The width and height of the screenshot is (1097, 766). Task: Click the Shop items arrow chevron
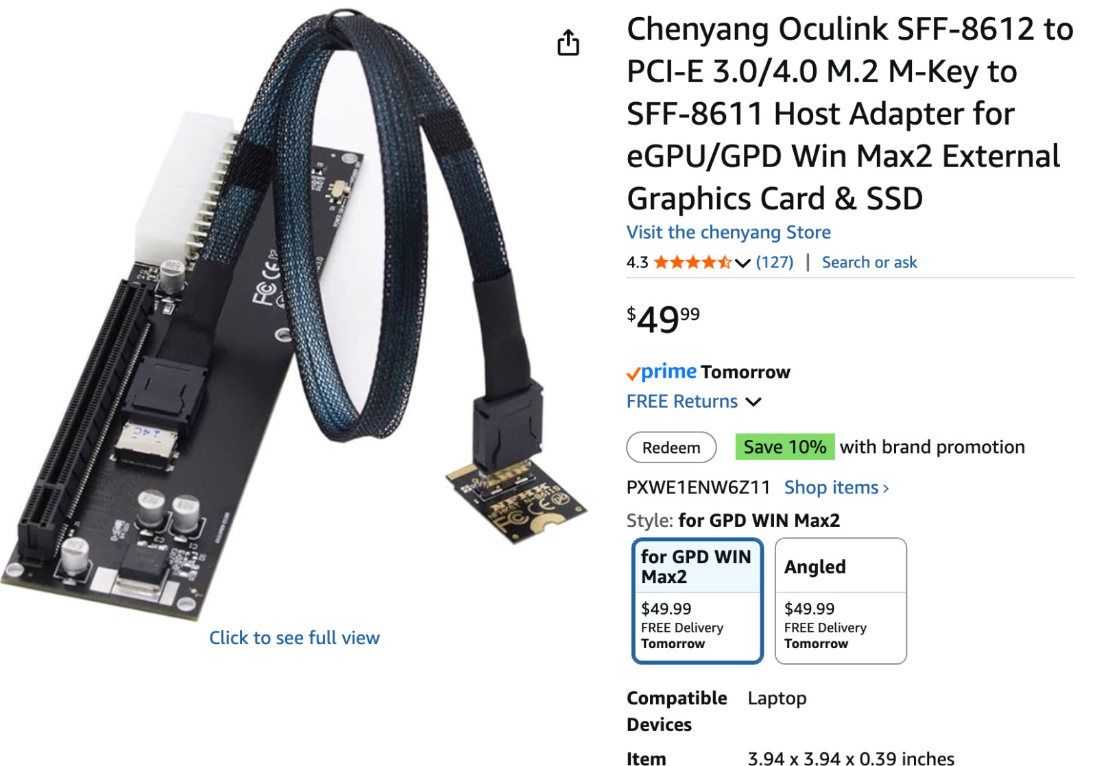coord(886,489)
